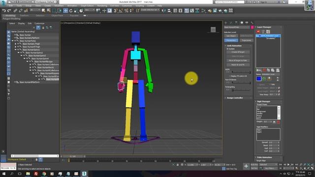Switch to the Freeform ribbon tab

click(24, 15)
